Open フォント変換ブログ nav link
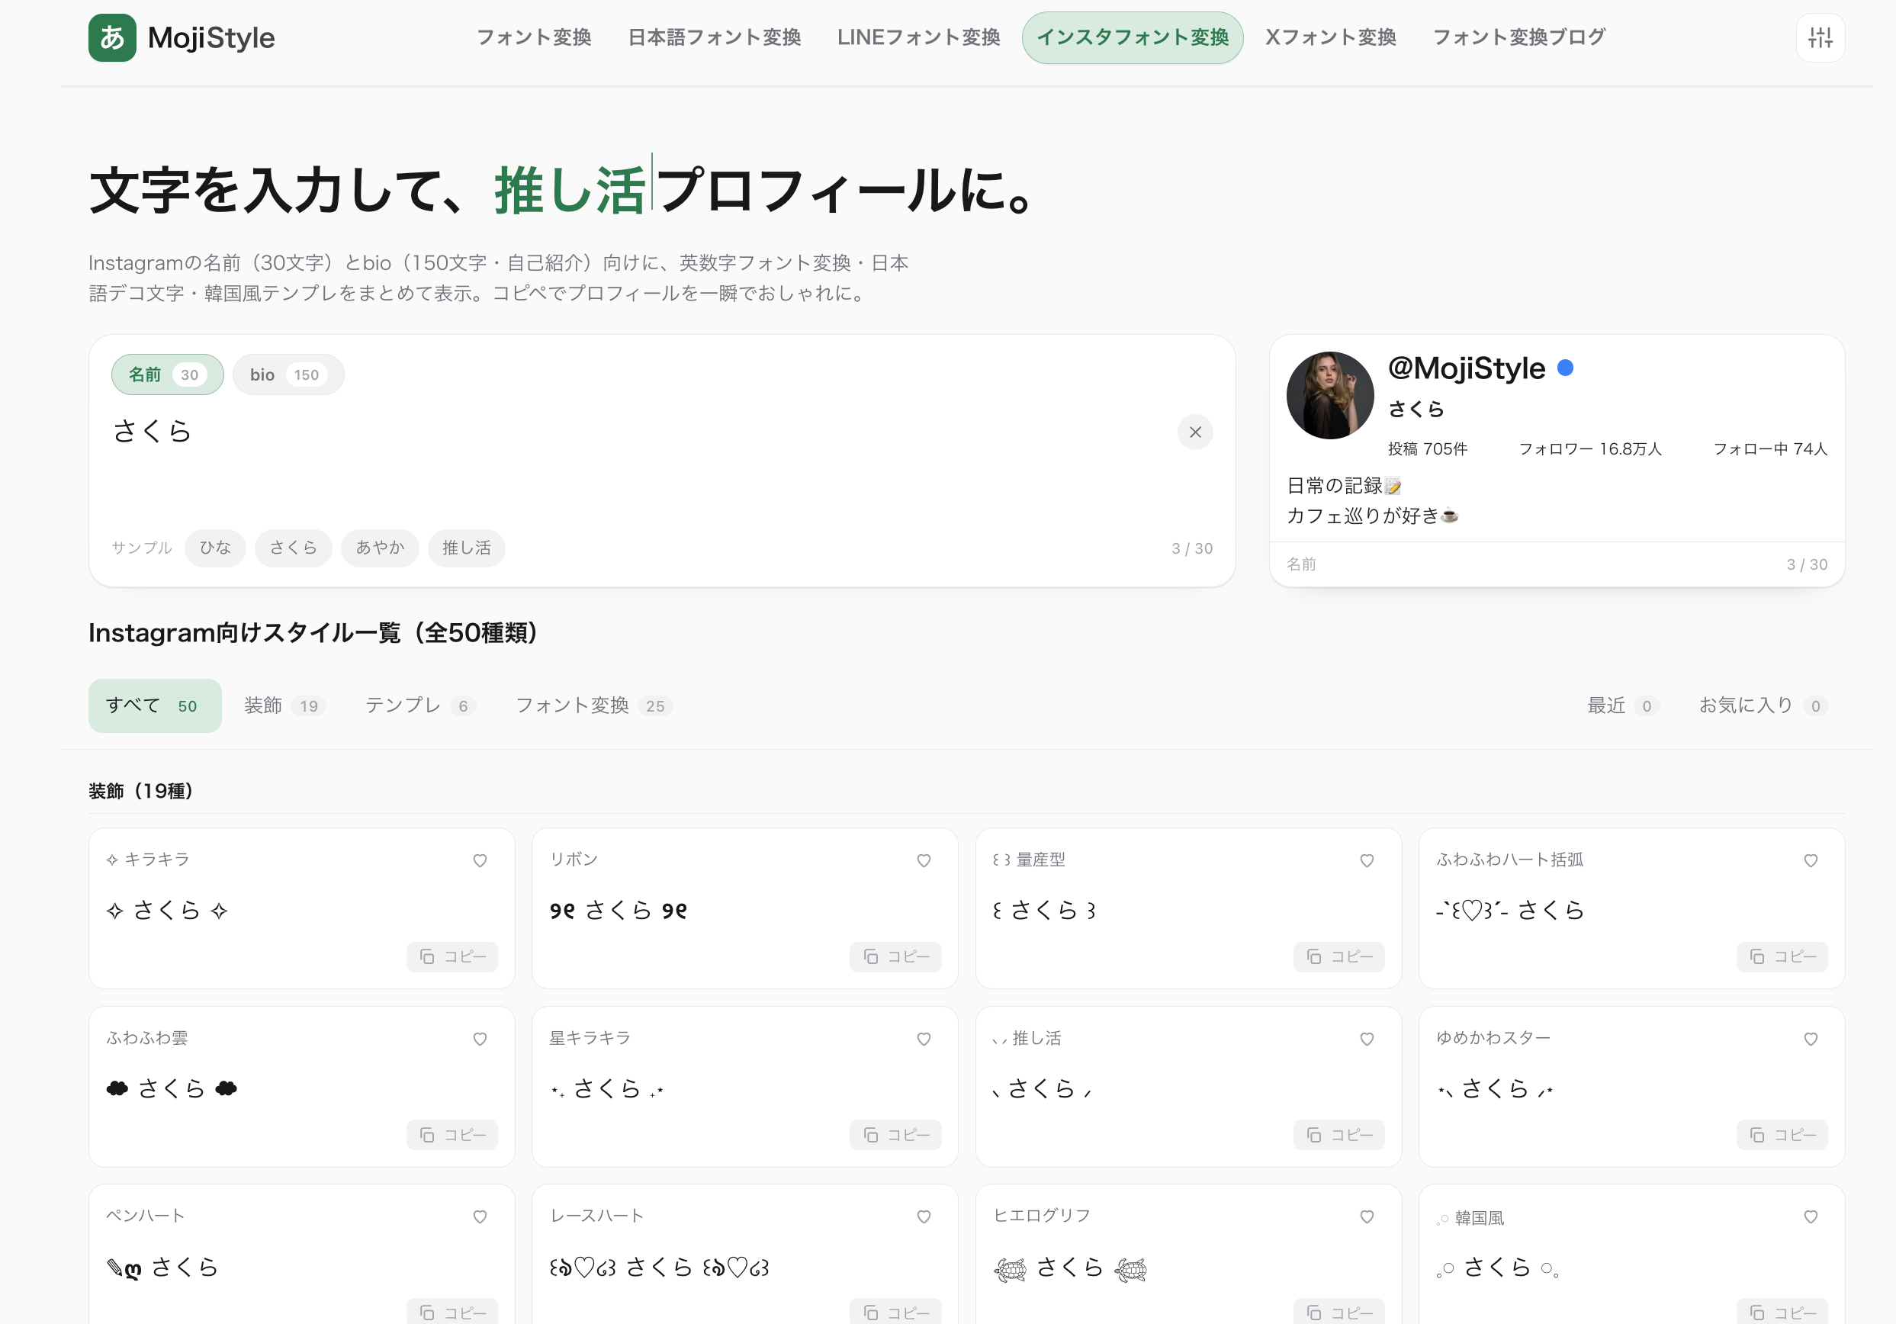The image size is (1896, 1324). click(x=1518, y=37)
